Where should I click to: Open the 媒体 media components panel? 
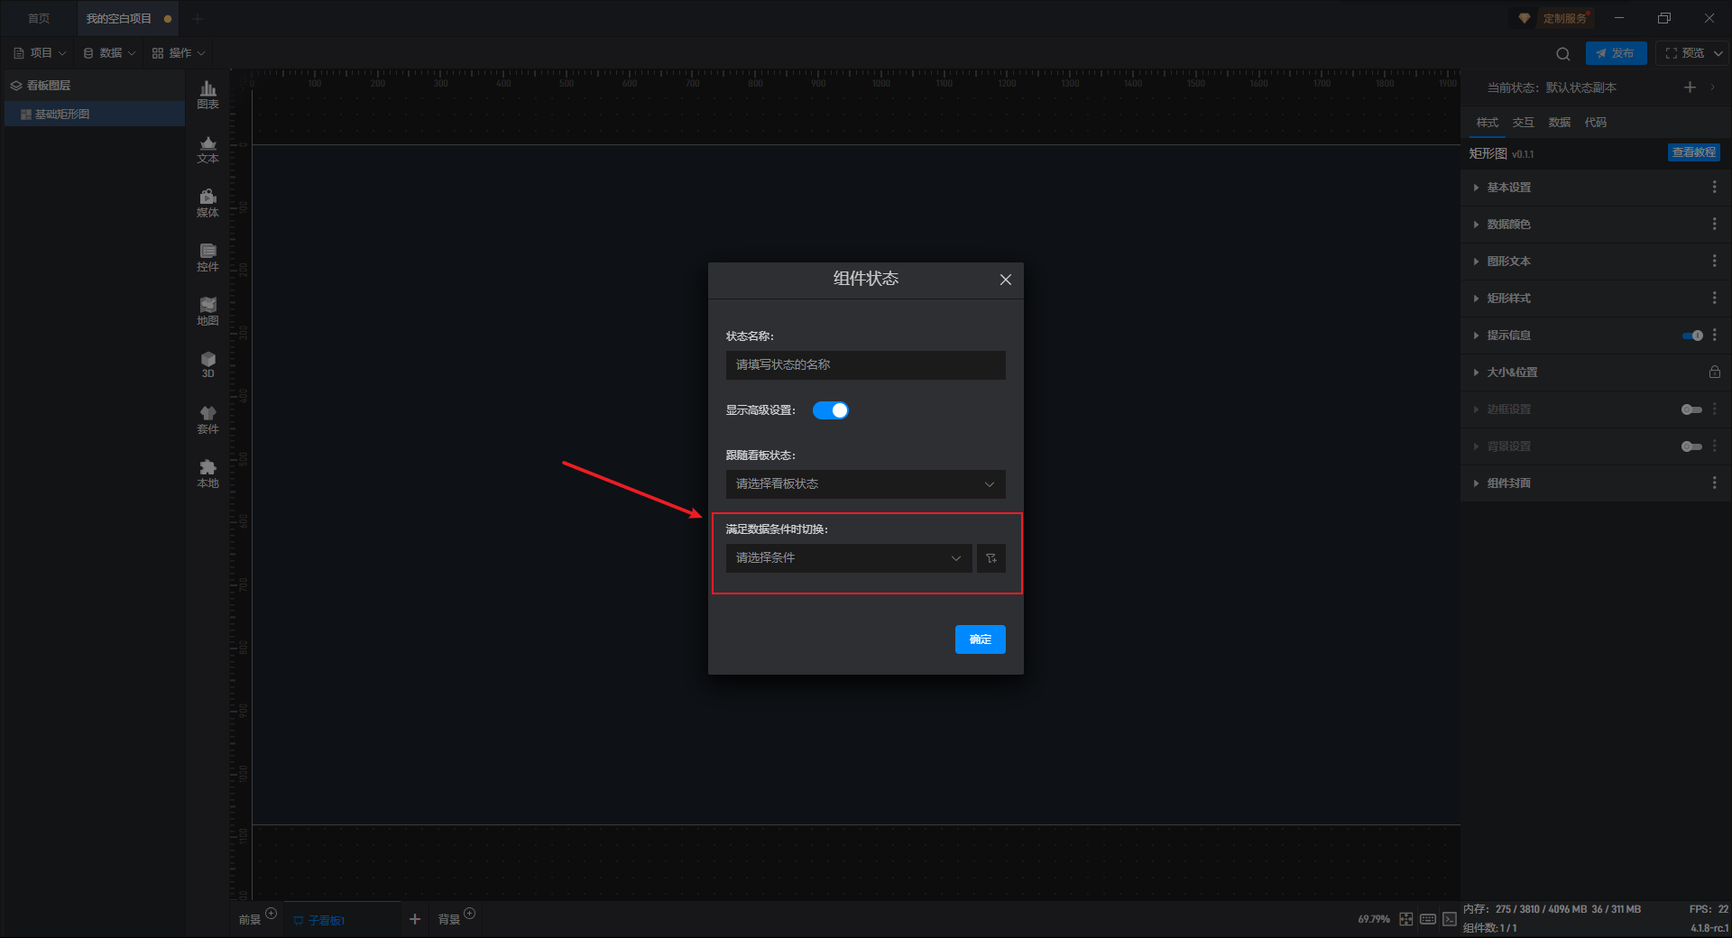coord(207,203)
